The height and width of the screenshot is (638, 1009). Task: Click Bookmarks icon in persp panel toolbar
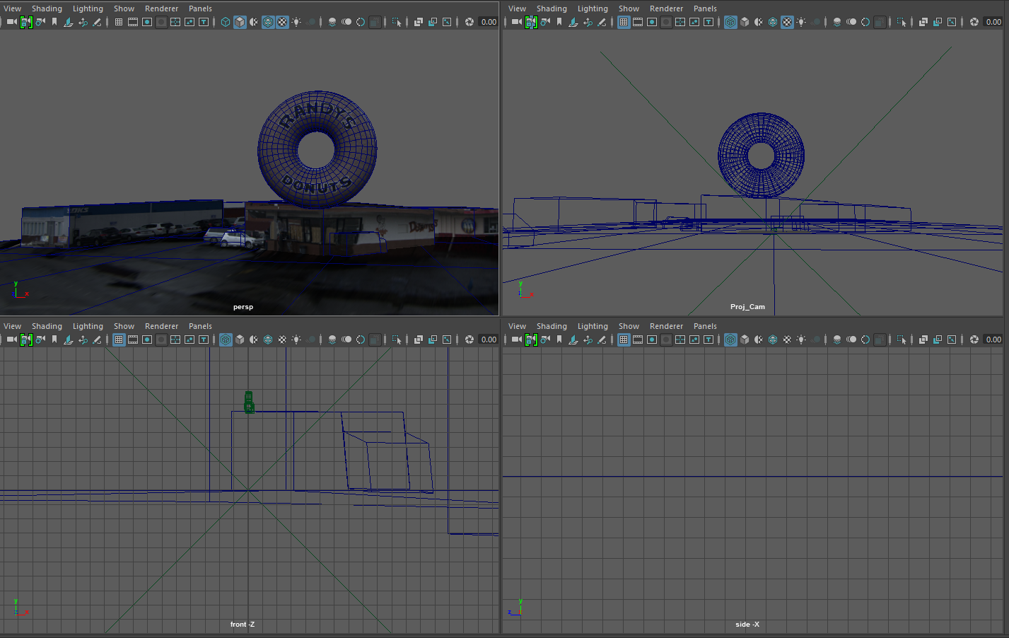[54, 22]
